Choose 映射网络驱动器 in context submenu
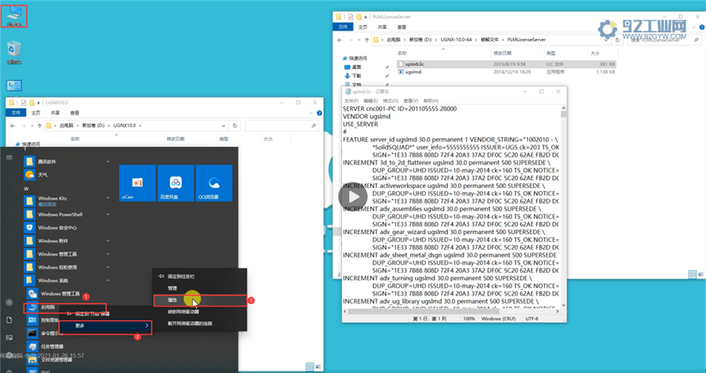706x373 pixels. click(200, 312)
